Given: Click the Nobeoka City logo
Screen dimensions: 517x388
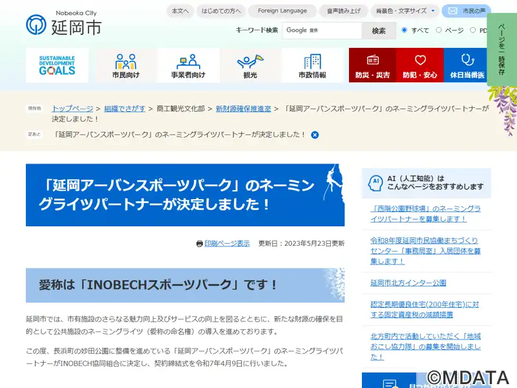Looking at the screenshot, I should [63, 25].
